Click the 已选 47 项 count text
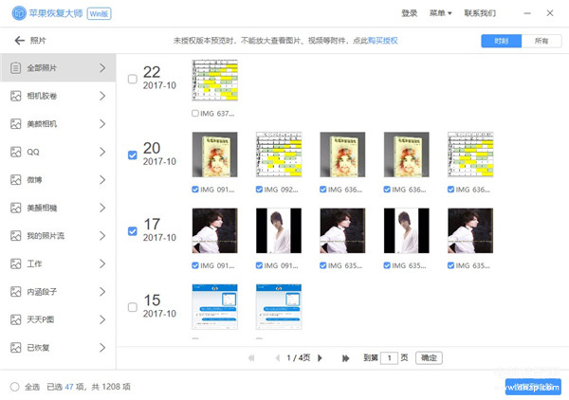The width and height of the screenshot is (569, 400). (65, 387)
